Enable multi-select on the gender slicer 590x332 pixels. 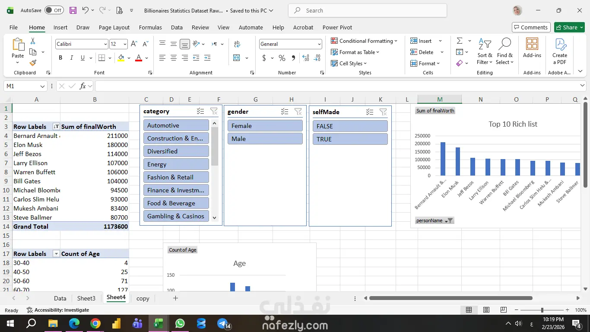pos(285,112)
